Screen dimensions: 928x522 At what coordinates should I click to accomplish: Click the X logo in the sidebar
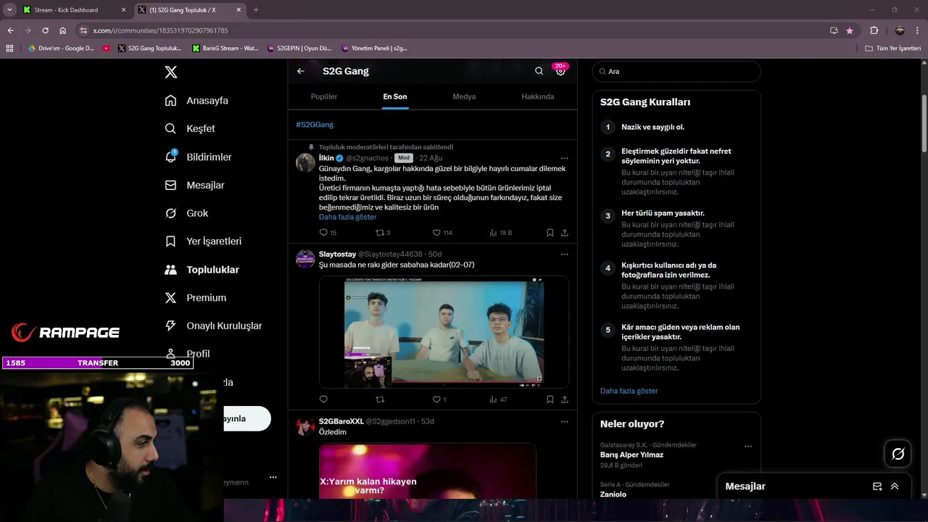pos(170,72)
